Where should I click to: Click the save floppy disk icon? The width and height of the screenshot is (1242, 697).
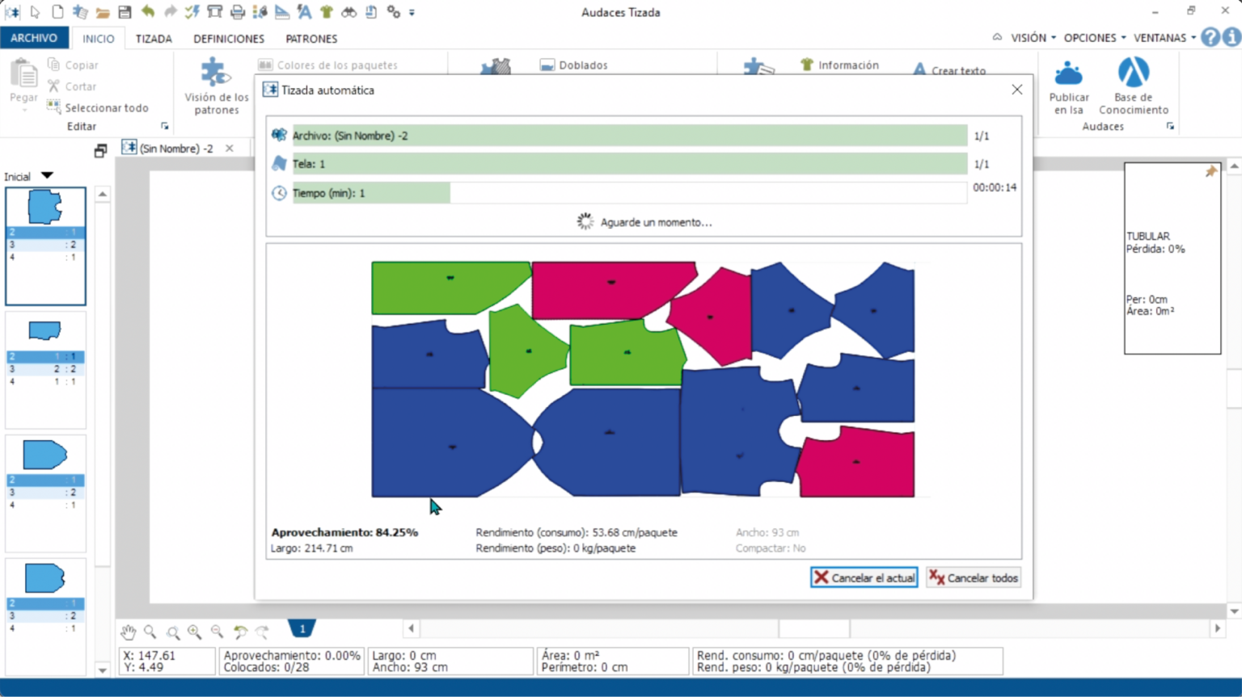pos(125,12)
